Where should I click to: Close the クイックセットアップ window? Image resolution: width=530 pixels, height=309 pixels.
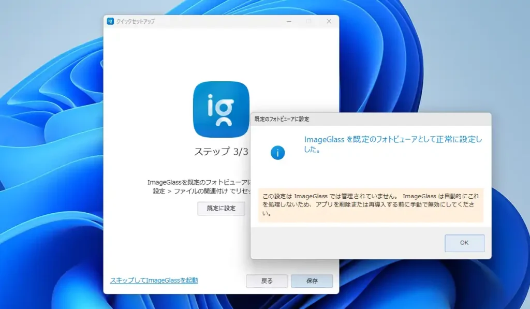point(329,22)
